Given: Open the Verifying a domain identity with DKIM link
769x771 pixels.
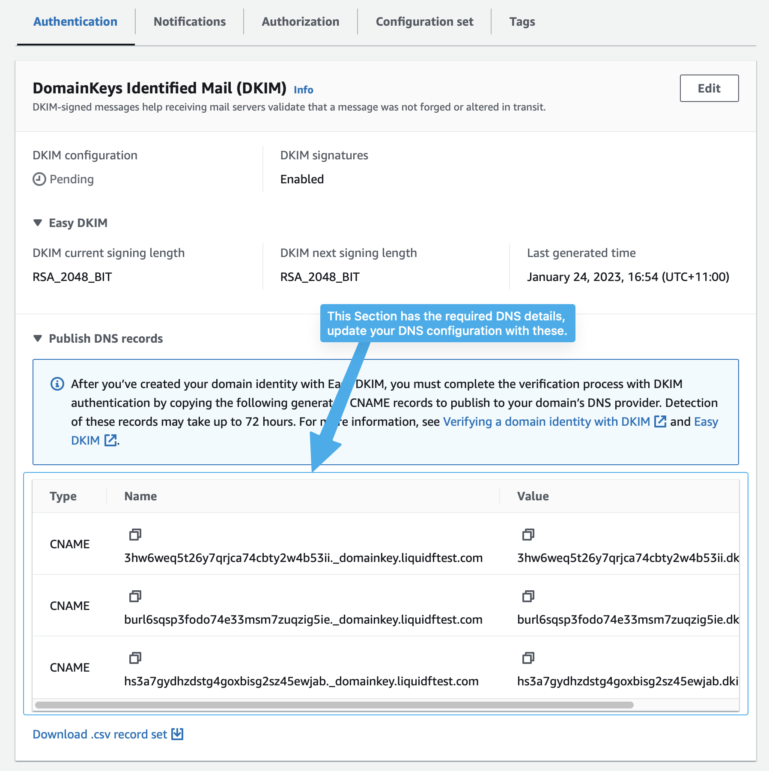Looking at the screenshot, I should 546,421.
